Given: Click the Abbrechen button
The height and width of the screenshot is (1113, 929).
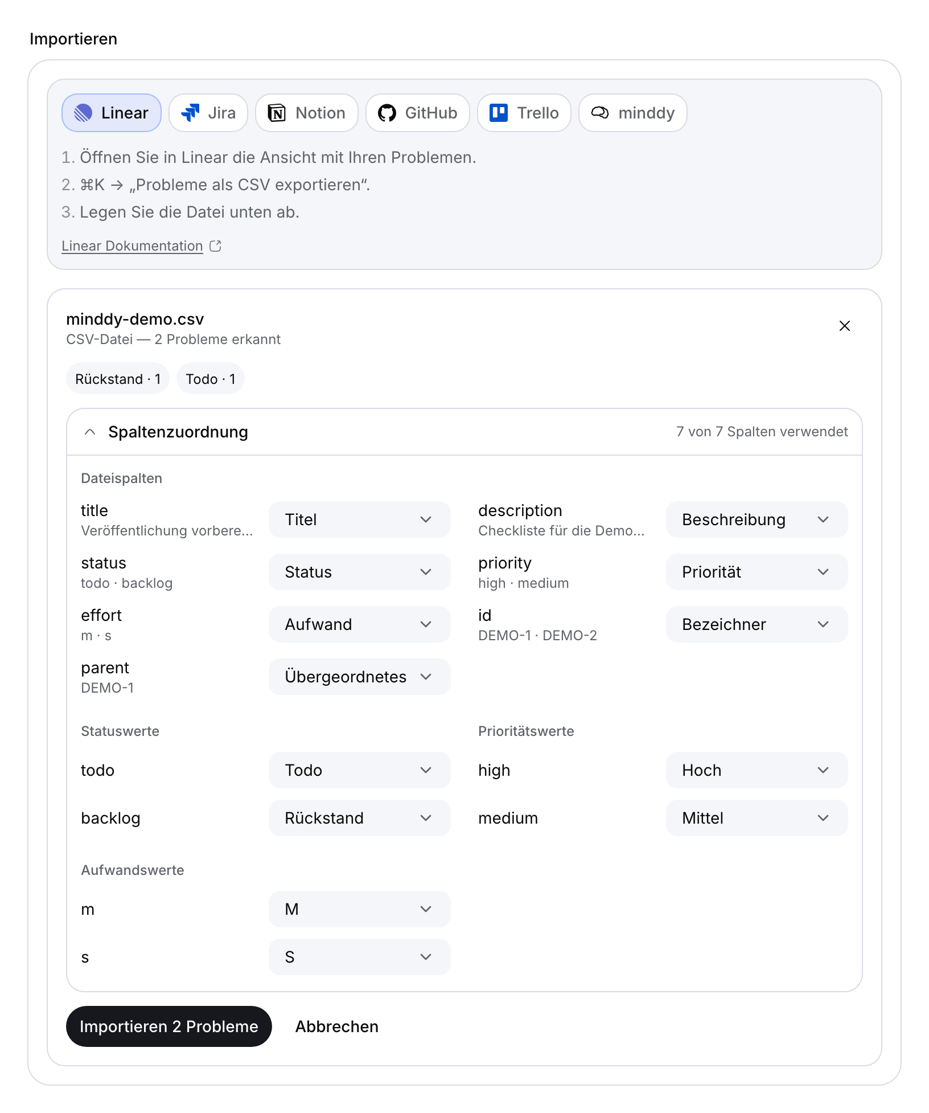Looking at the screenshot, I should pyautogui.click(x=337, y=1026).
